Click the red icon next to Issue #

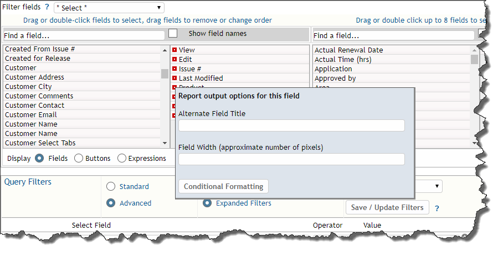[174, 69]
